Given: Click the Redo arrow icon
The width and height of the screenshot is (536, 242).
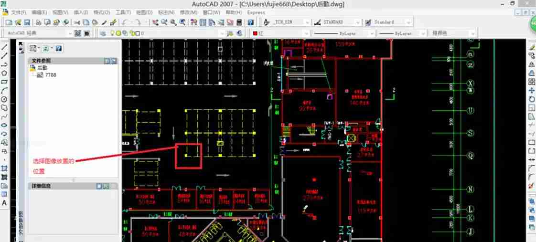Looking at the screenshot, I should point(138,22).
